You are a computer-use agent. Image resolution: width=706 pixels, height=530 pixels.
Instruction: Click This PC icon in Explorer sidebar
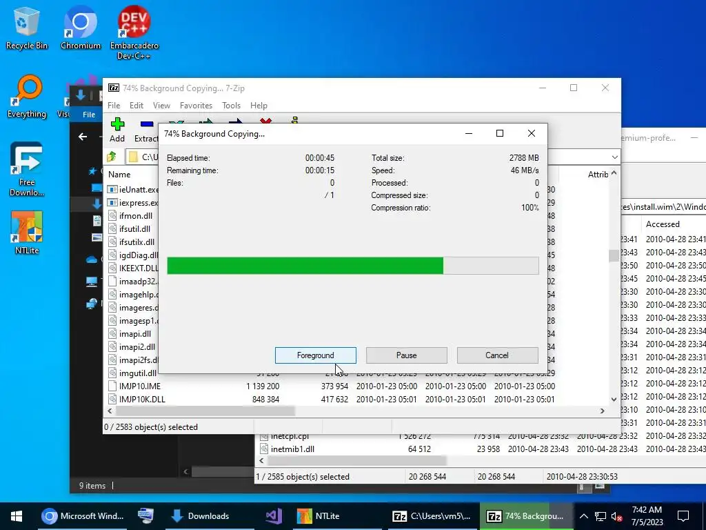coord(92,282)
